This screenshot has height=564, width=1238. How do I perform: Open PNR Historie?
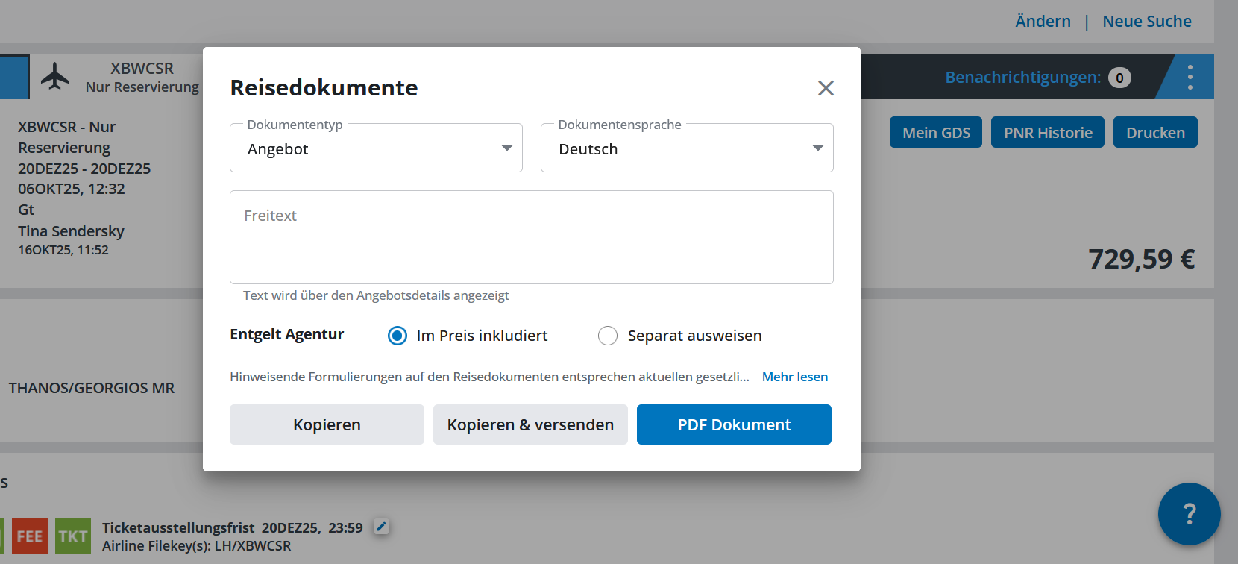click(1047, 133)
